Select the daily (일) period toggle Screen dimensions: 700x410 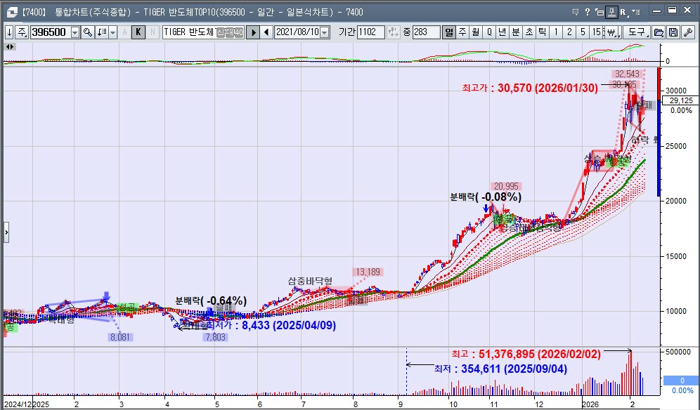(449, 32)
